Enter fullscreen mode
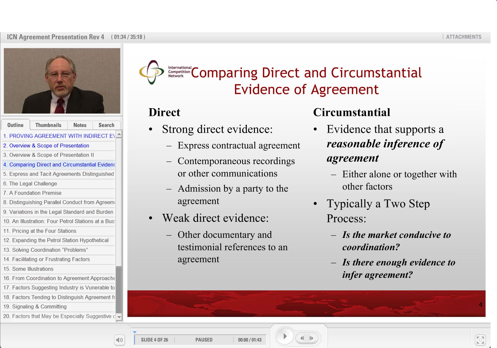The height and width of the screenshot is (348, 497). pyautogui.click(x=480, y=340)
